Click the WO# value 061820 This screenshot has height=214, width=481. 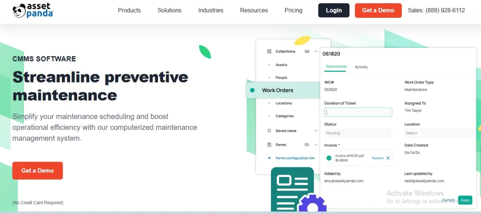(330, 90)
